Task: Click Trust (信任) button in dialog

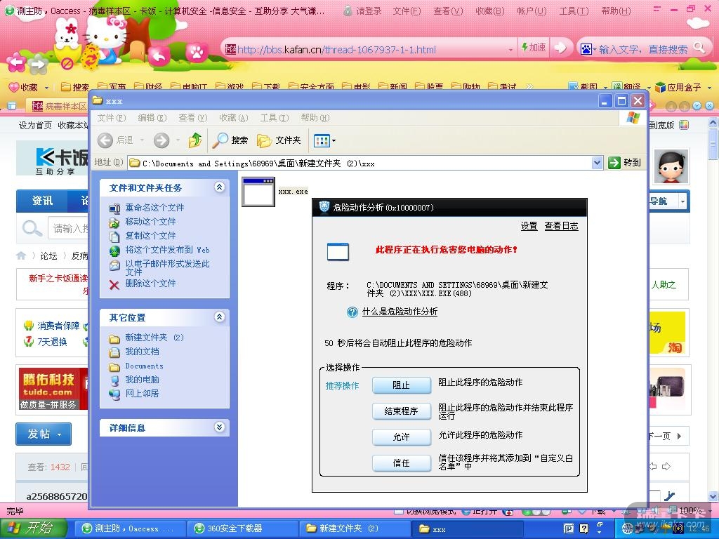Action: 401,463
